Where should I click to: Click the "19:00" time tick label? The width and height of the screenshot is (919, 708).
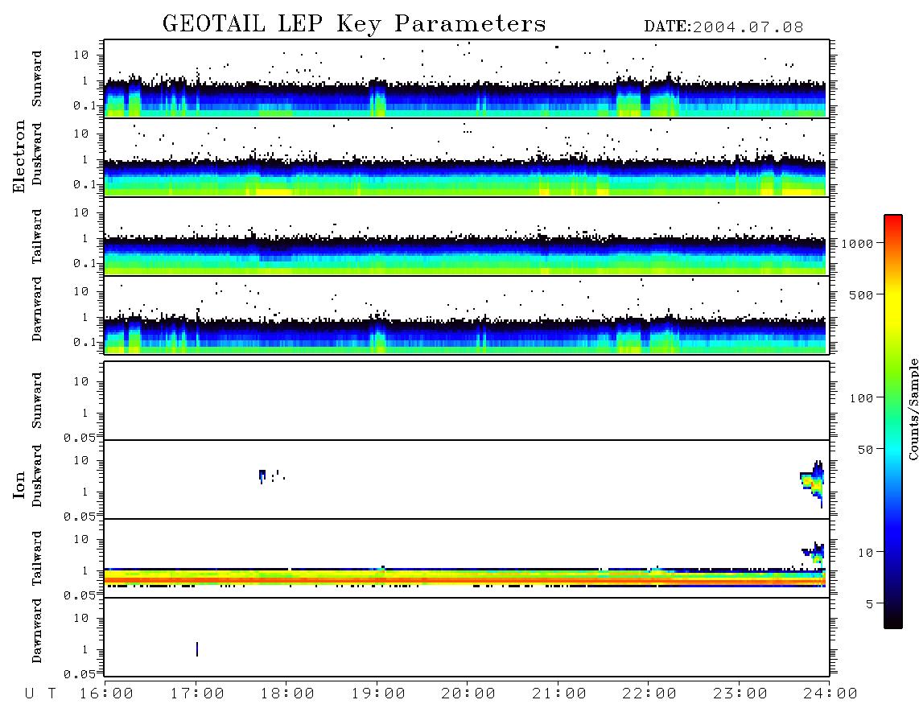(378, 694)
